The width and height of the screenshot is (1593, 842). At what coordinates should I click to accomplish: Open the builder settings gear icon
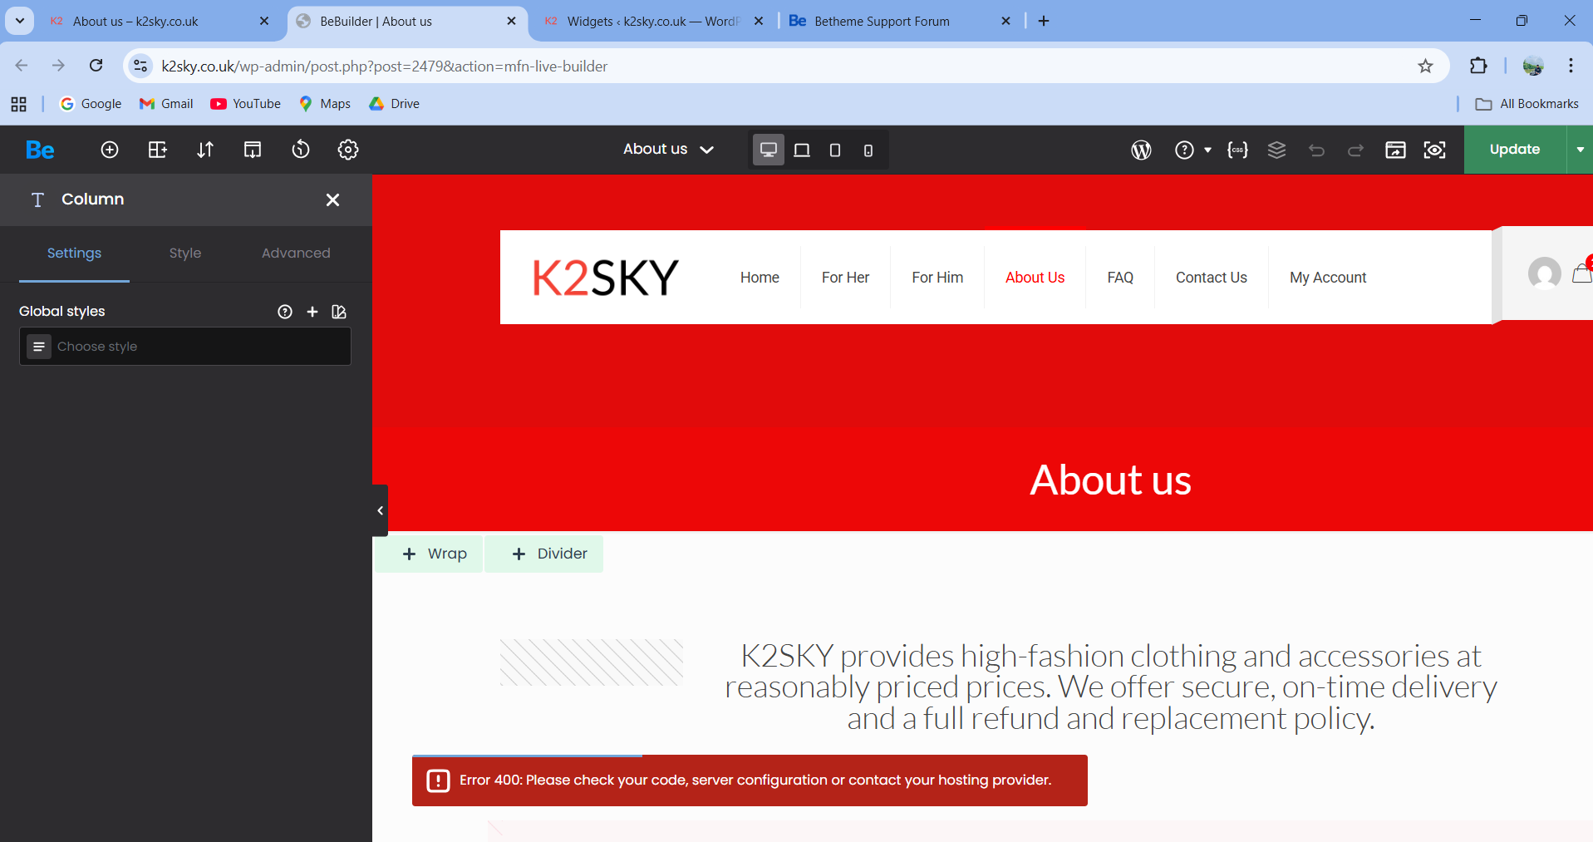pyautogui.click(x=348, y=150)
